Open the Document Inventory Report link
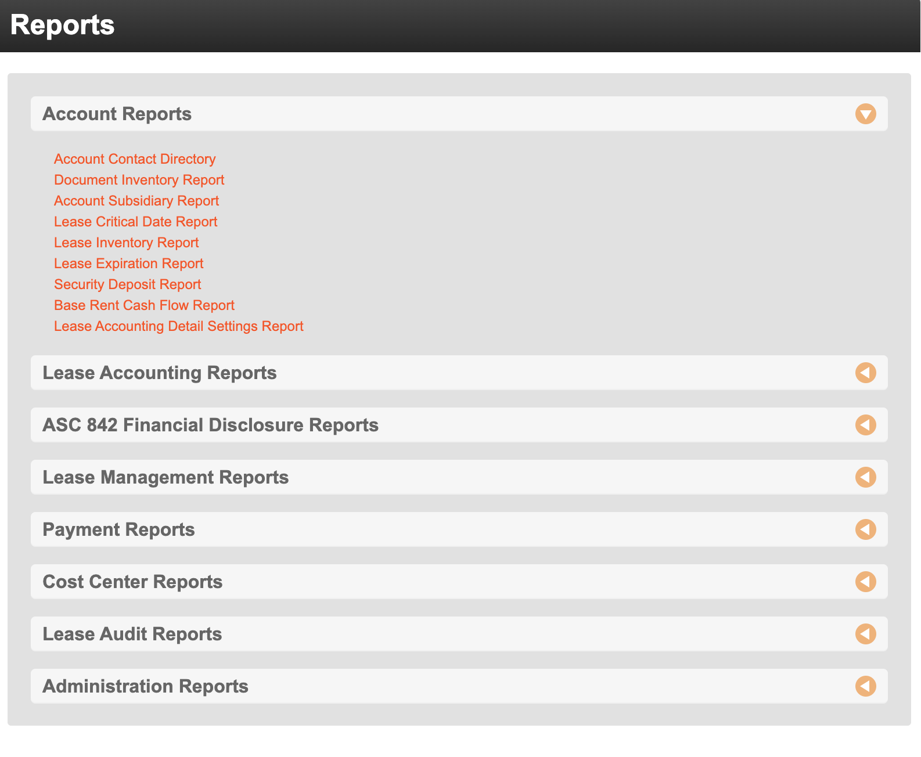The height and width of the screenshot is (757, 921). [x=139, y=180]
